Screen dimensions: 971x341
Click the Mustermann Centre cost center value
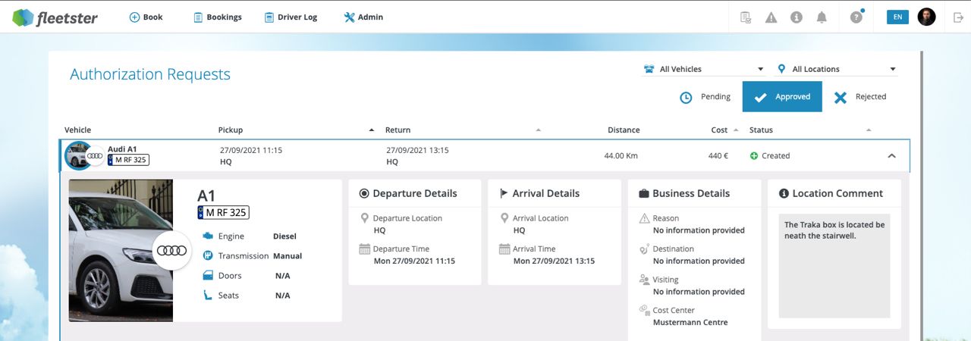tap(690, 322)
